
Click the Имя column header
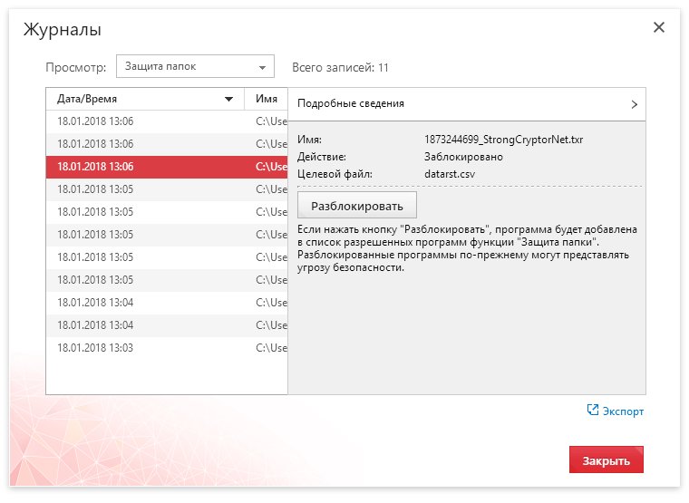coord(267,99)
